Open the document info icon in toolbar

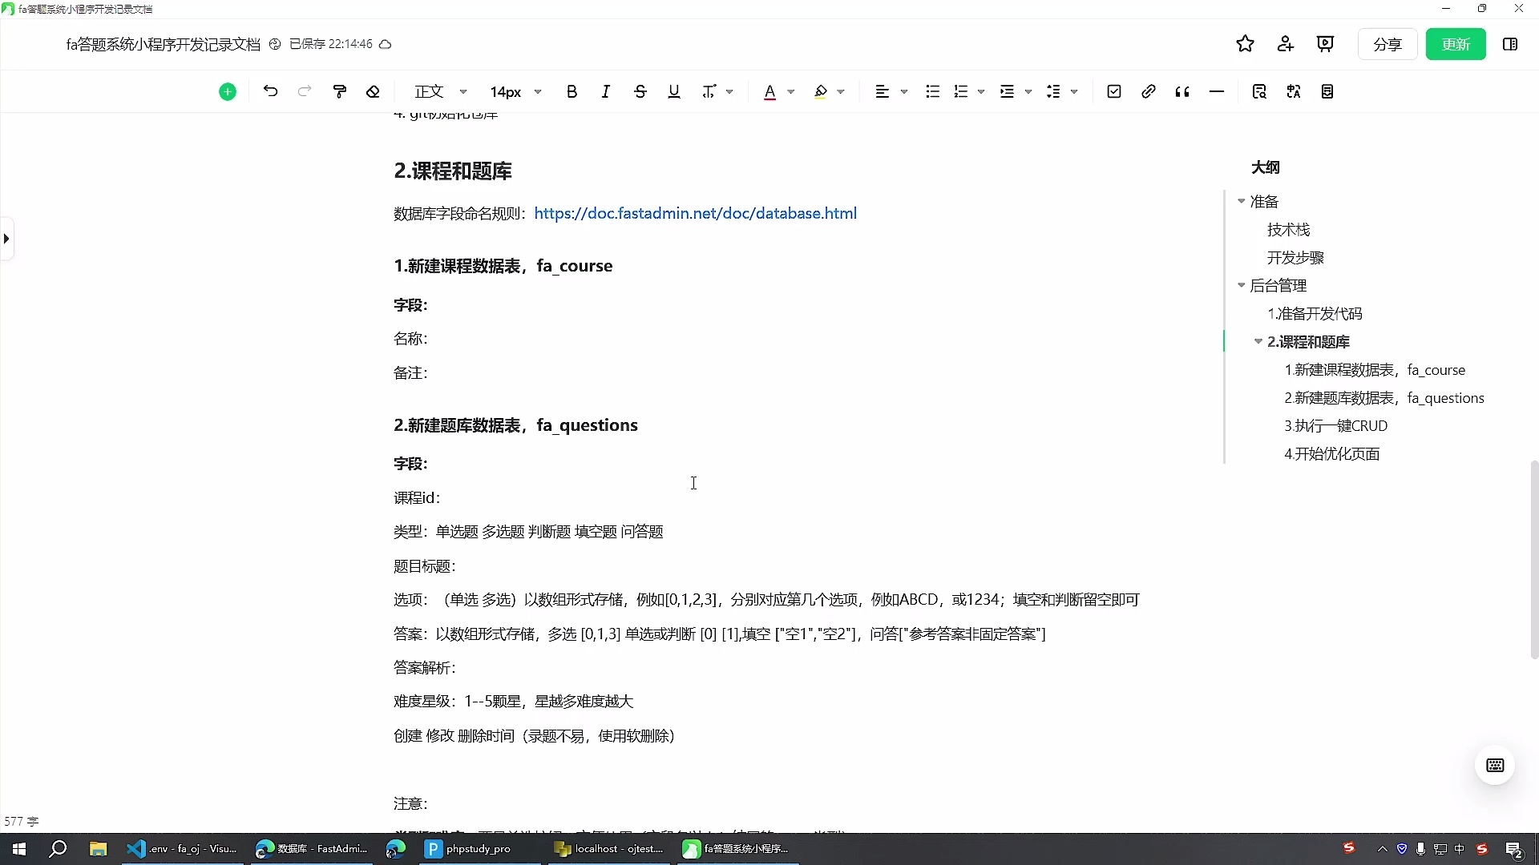point(1327,91)
